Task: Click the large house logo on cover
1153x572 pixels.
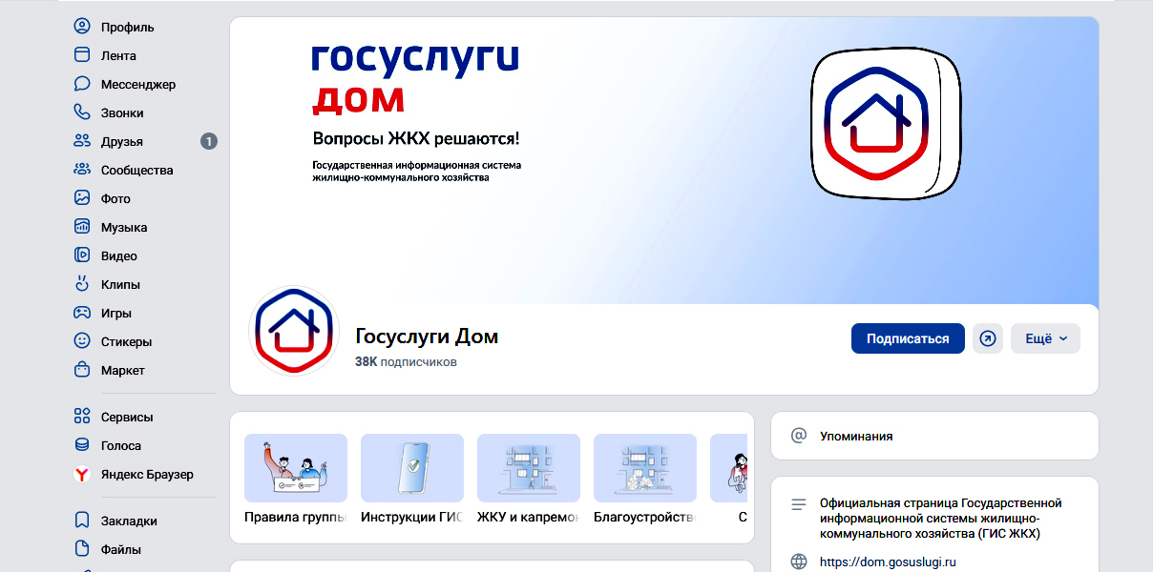Action: tap(888, 123)
